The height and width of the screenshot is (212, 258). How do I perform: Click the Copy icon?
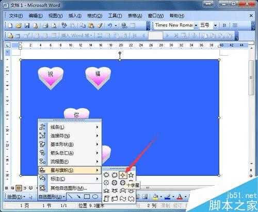pyautogui.click(x=83, y=26)
